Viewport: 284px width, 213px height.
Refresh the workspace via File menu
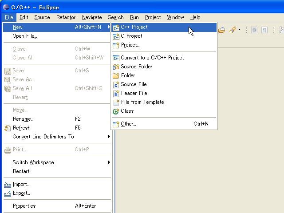click(57, 128)
